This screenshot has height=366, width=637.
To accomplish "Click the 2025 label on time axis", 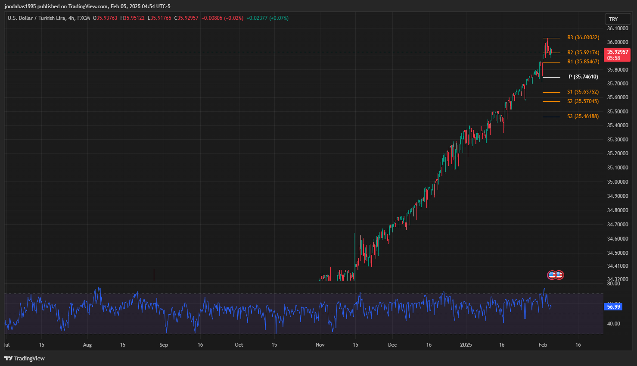I will tap(466, 345).
